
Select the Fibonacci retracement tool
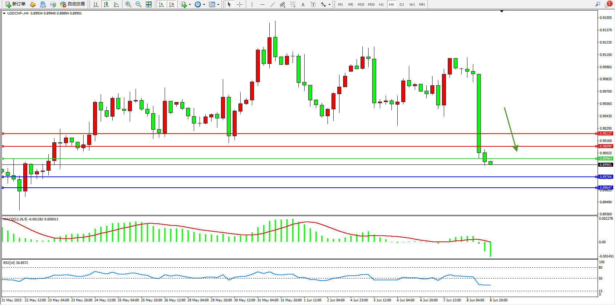(293, 4)
